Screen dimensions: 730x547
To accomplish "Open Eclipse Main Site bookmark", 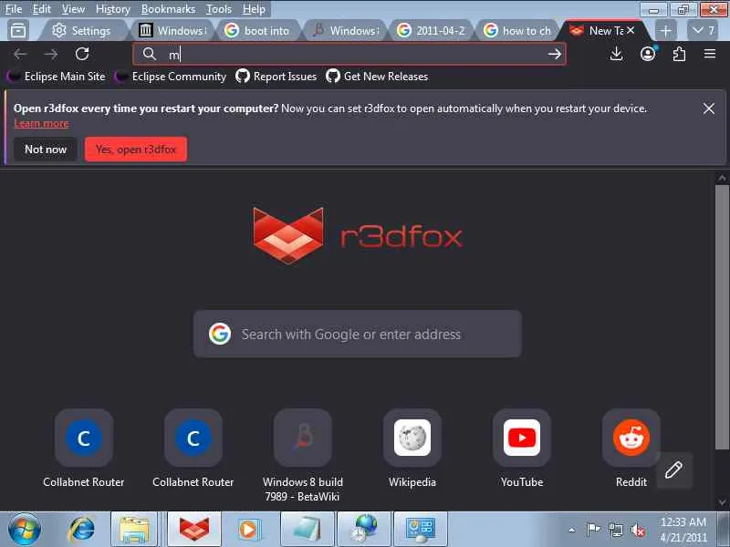I will point(57,77).
